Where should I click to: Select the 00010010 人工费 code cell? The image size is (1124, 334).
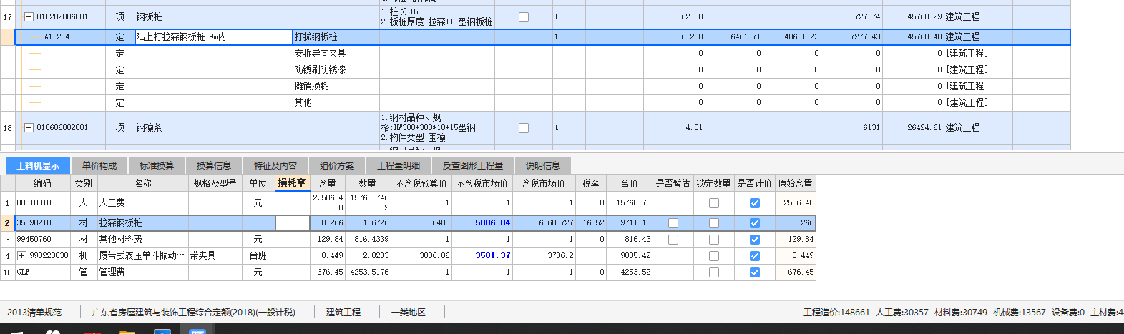click(x=42, y=203)
